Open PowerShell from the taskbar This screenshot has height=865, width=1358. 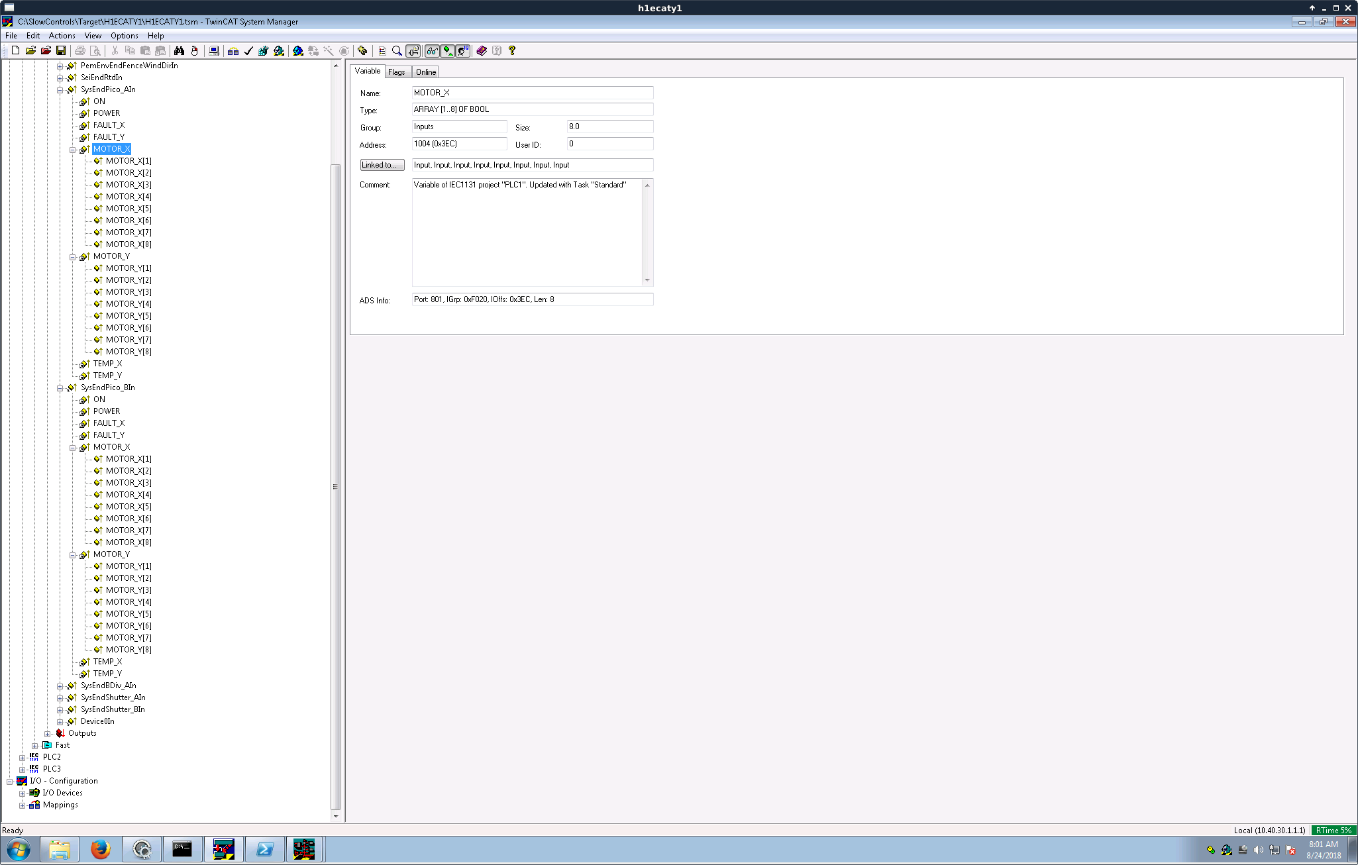[x=264, y=849]
